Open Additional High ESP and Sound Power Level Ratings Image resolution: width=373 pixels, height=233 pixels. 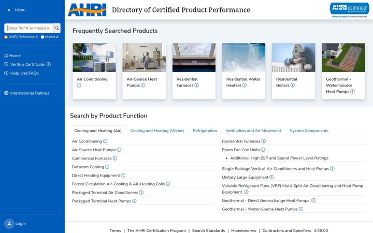tap(279, 158)
